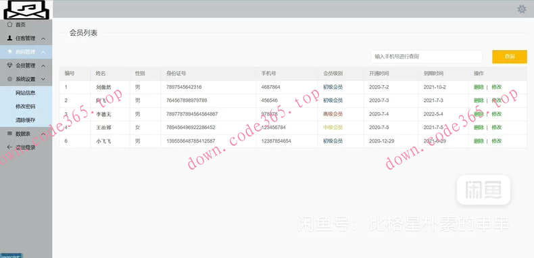Click ID number 764567898979789
This screenshot has width=534, height=258.
click(187, 101)
